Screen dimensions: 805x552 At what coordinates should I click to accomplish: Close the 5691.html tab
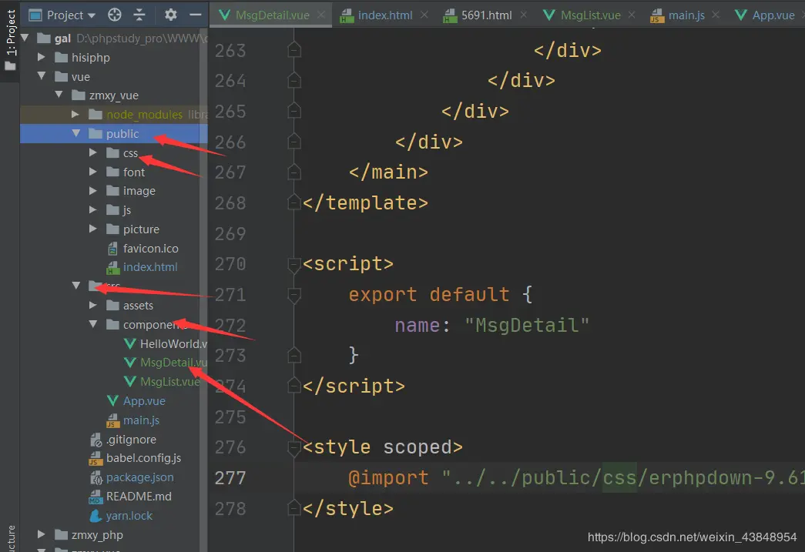524,15
